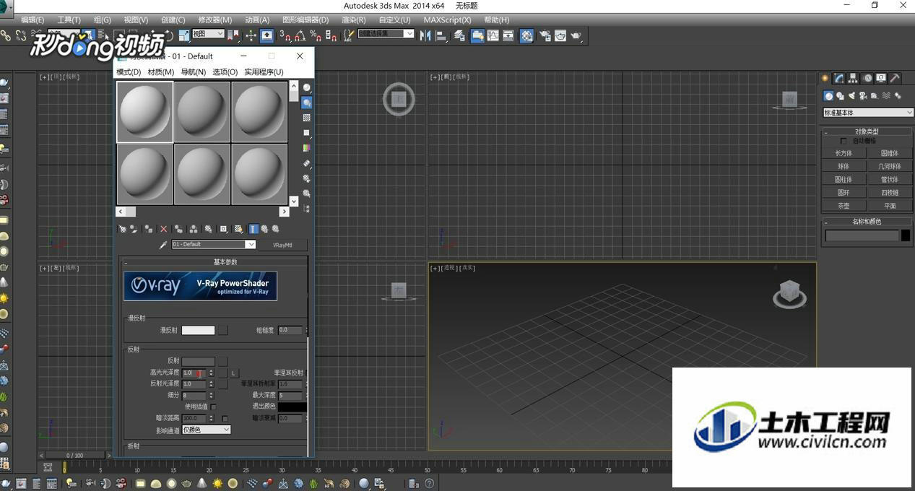
Task: Open the Display tab in command panel
Action: 881,78
